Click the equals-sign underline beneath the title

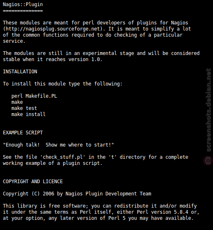pyautogui.click(x=23, y=11)
